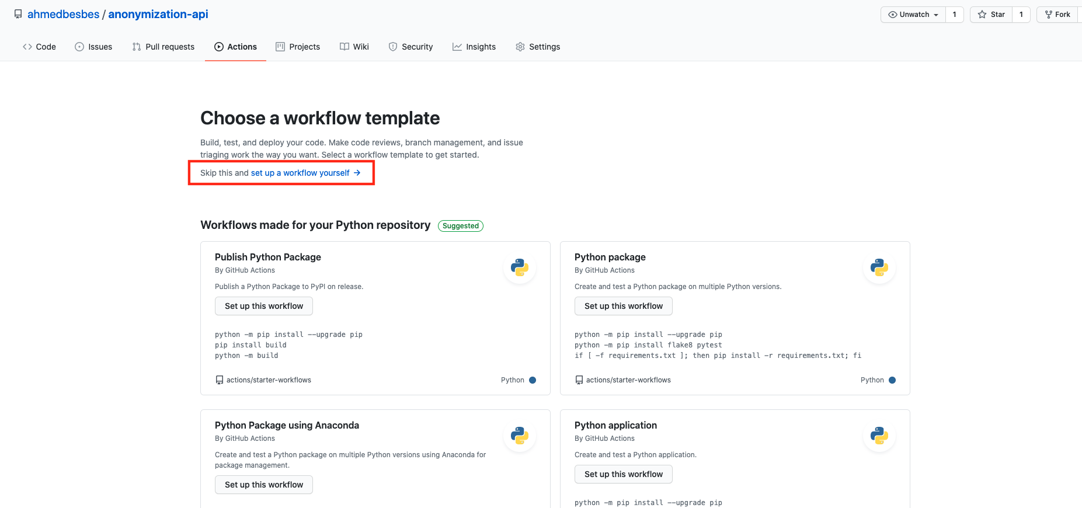Click 'Publish a Python Package to PyPI on release.' text
The height and width of the screenshot is (508, 1082).
point(289,287)
